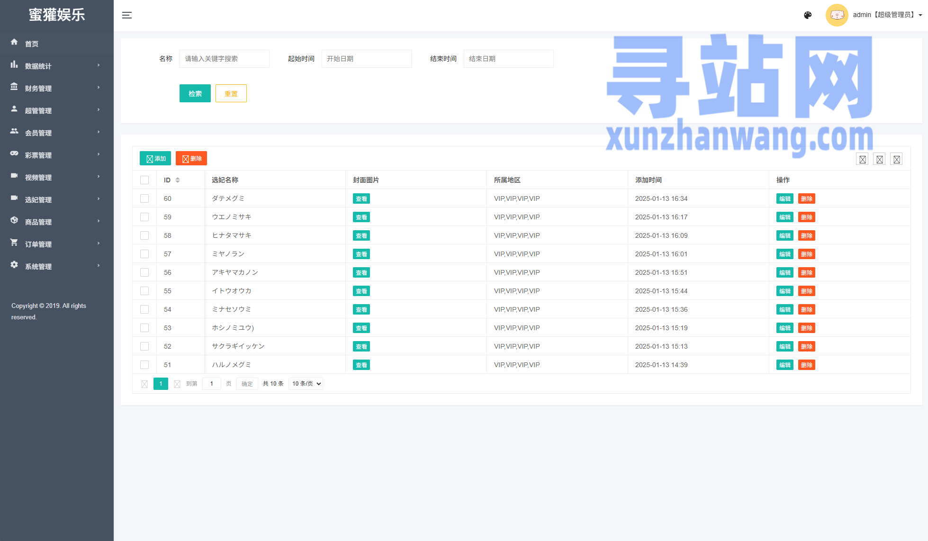Open the theme palette icon

808,15
